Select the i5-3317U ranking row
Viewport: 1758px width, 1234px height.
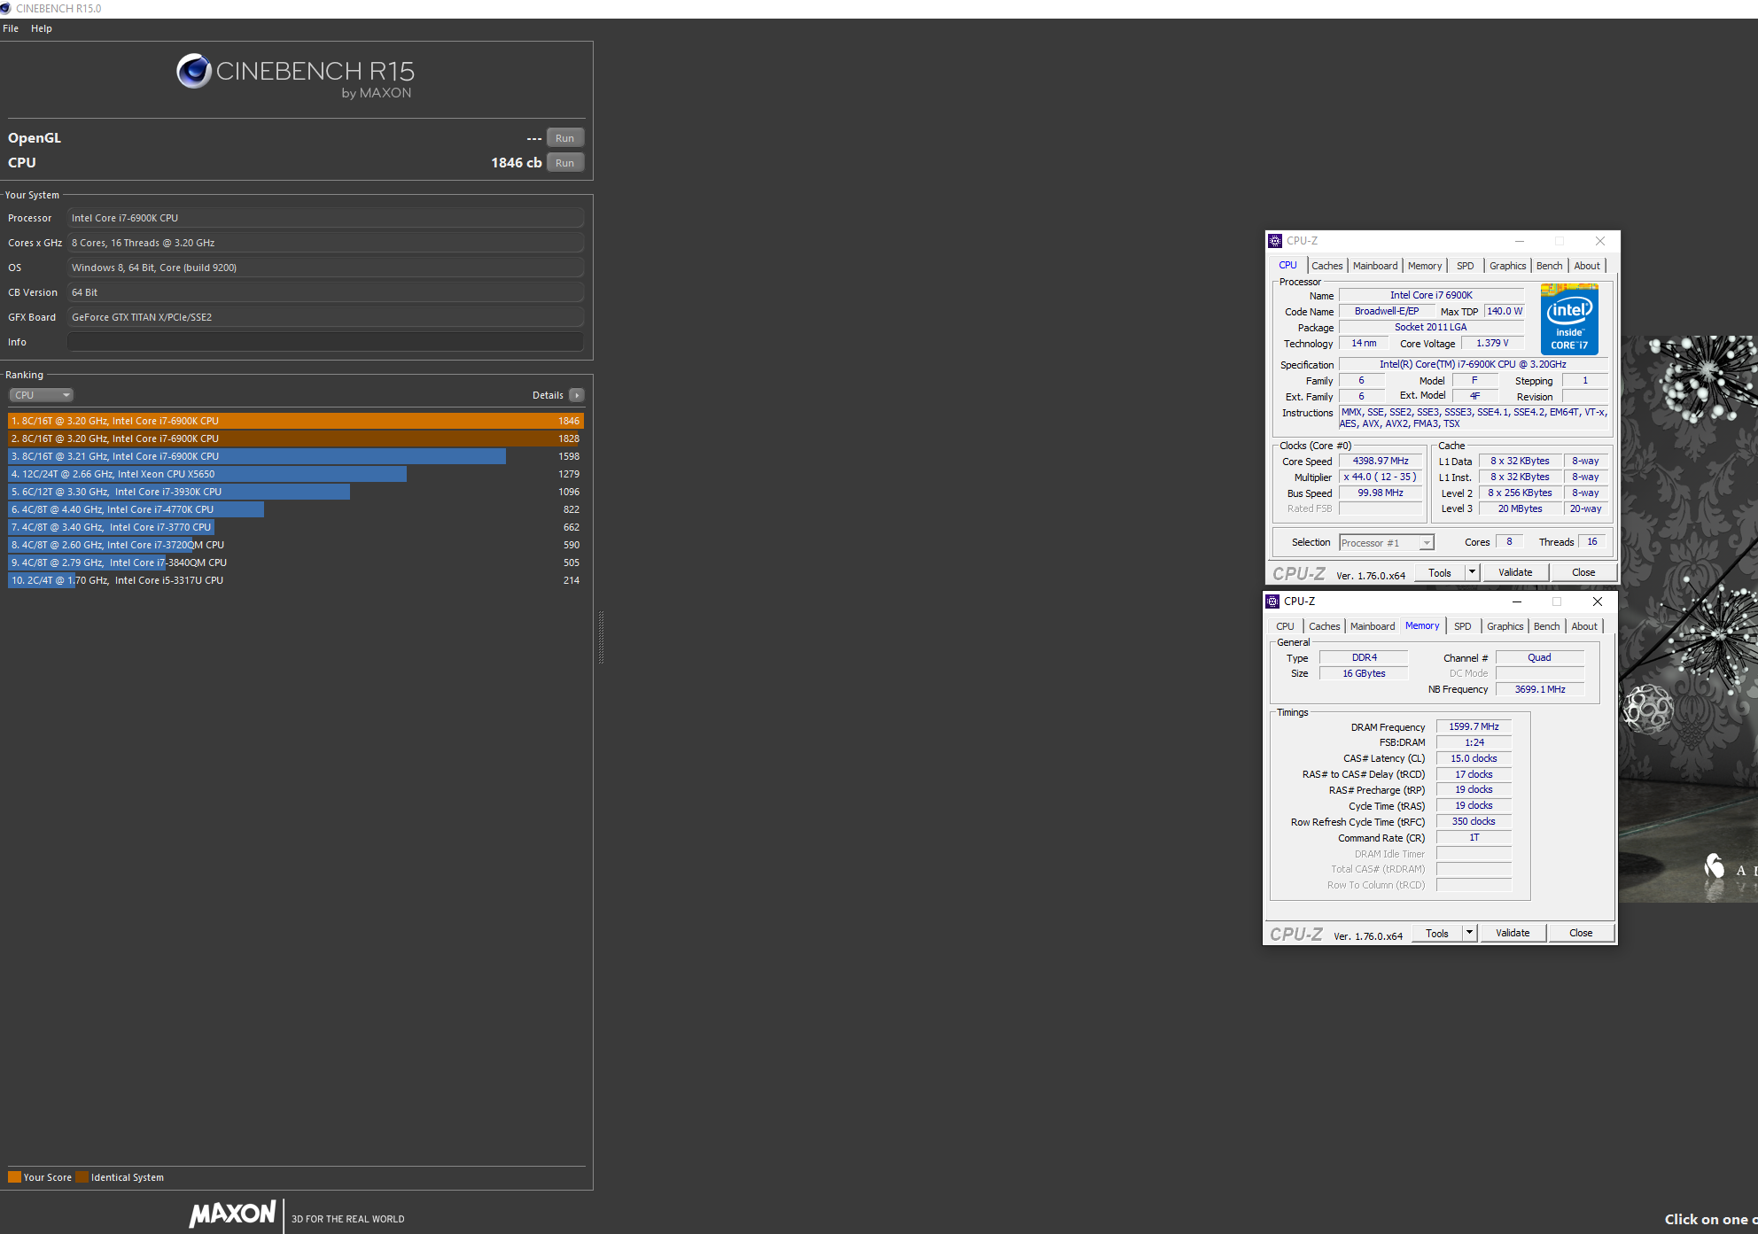tap(296, 580)
